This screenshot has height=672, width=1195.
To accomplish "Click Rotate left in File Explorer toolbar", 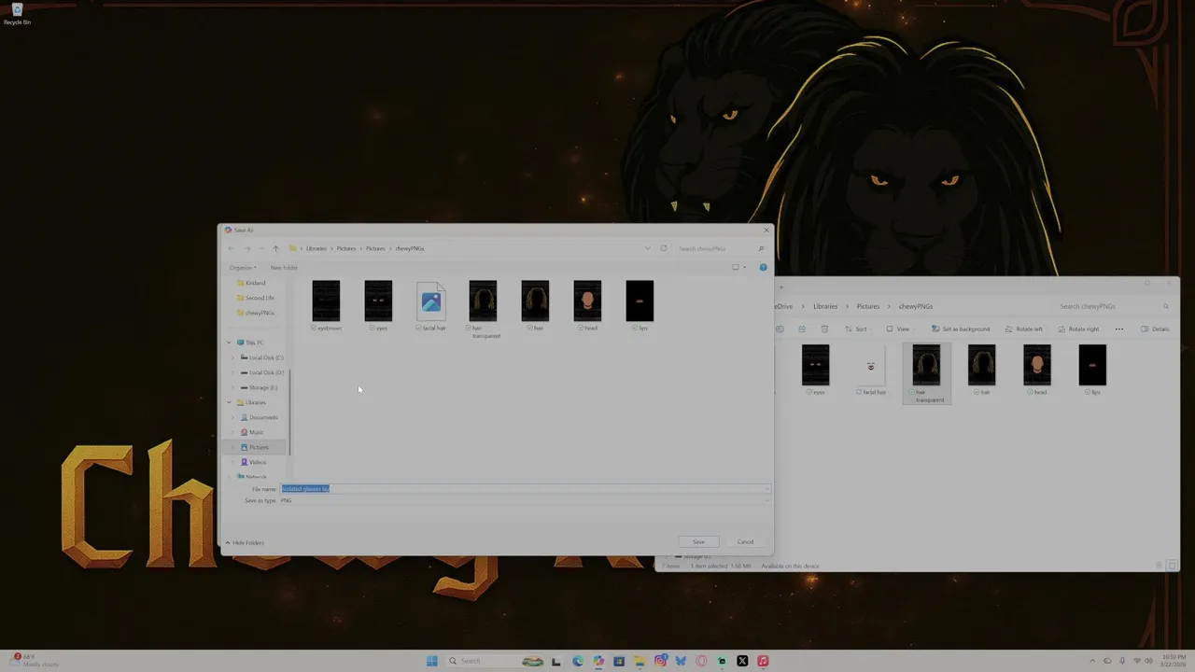I will click(1023, 329).
